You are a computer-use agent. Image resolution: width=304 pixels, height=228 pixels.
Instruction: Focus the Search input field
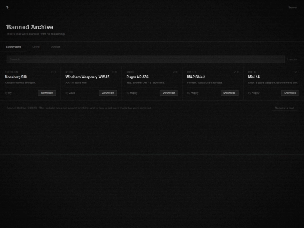point(146,59)
